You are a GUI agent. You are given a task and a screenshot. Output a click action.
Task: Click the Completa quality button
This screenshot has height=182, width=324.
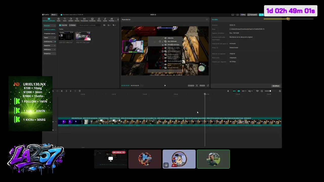click(191, 85)
